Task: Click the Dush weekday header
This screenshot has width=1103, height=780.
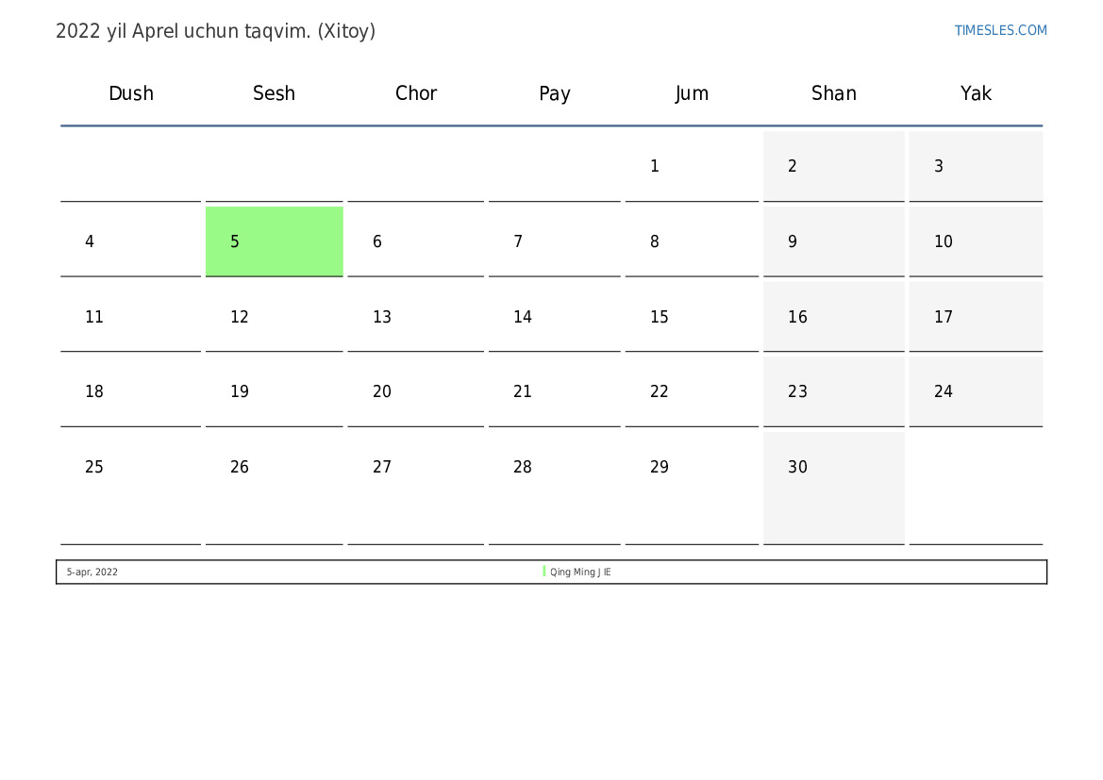Action: click(x=131, y=93)
